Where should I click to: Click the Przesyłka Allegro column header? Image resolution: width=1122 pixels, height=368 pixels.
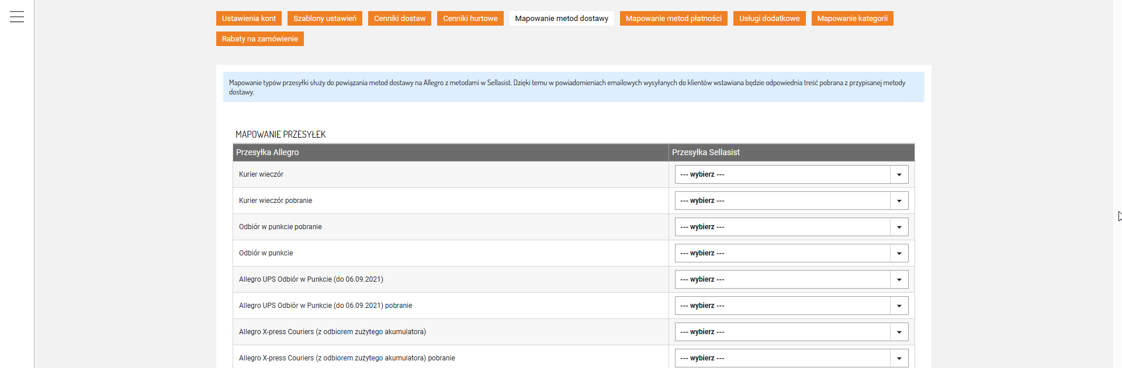point(451,152)
